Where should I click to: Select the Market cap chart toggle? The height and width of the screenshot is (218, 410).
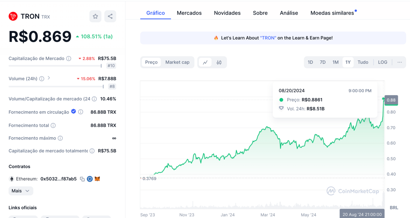[177, 63]
